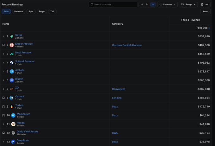Bookmark the Turbos protocol
The image size is (215, 146).
(x=3, y=107)
